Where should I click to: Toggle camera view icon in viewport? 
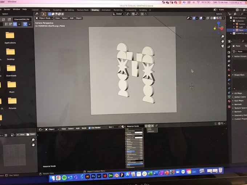pos(223,46)
